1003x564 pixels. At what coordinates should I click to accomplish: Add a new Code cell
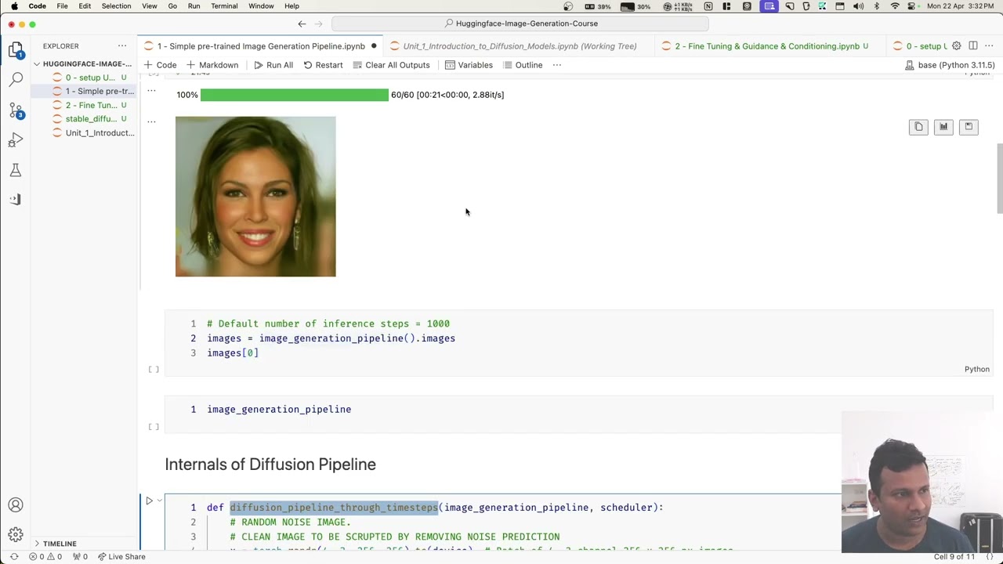point(160,65)
